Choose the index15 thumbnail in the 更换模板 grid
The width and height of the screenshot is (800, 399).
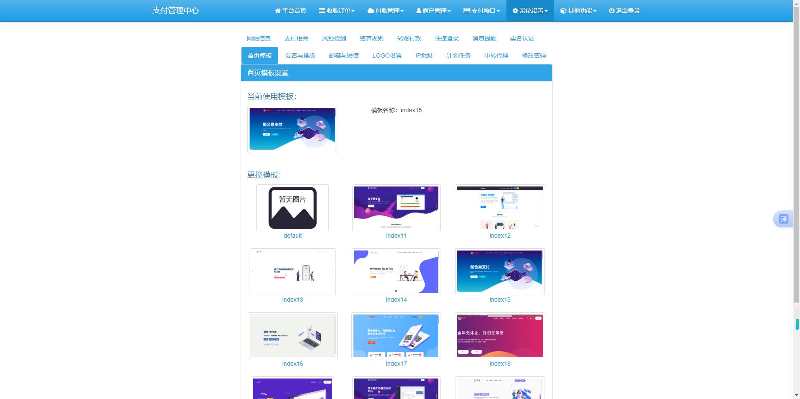coord(500,272)
